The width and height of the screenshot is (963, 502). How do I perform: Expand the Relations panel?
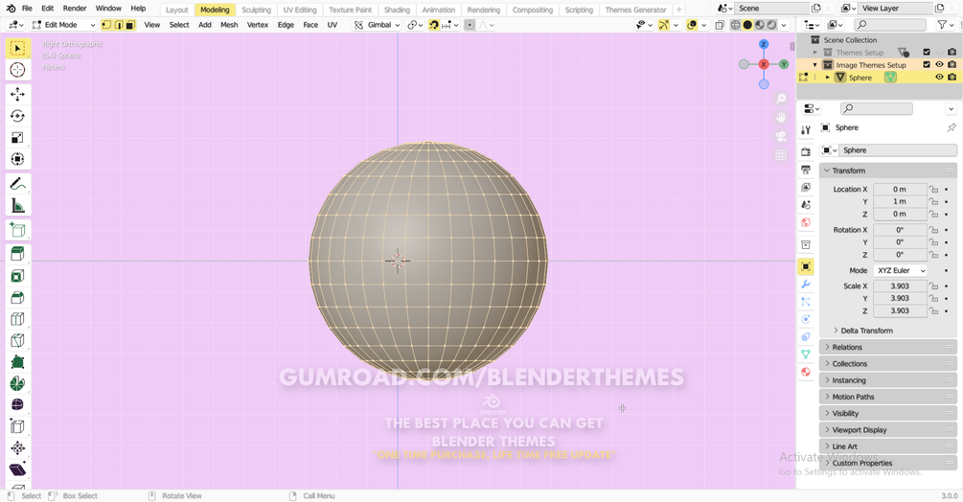[x=888, y=348]
